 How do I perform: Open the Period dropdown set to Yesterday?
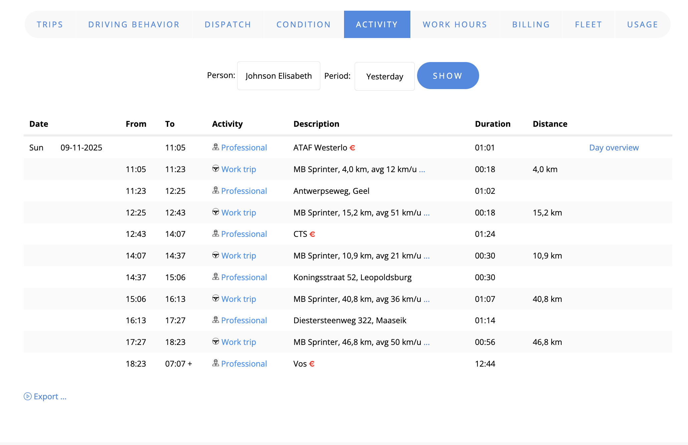(x=384, y=77)
